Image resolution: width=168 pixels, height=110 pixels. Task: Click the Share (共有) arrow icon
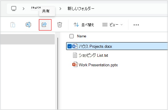coord(44,25)
